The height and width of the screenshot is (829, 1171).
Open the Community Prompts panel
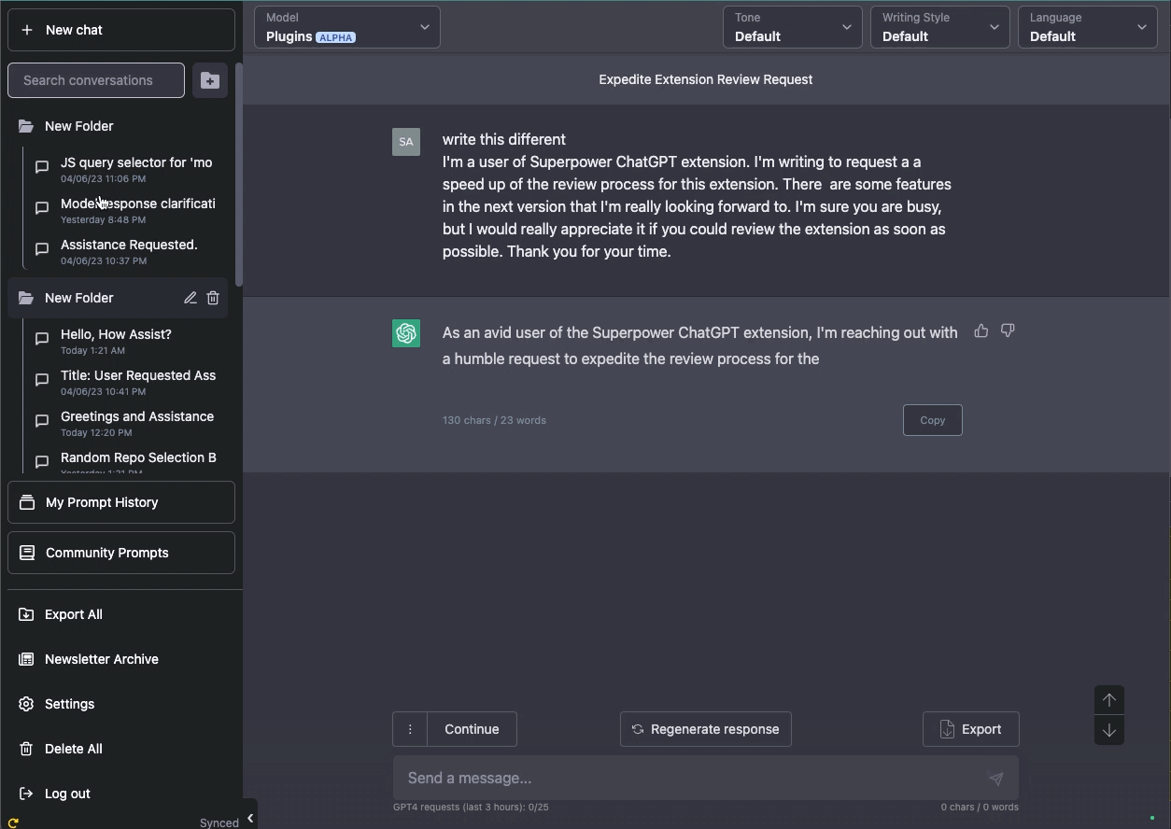click(x=121, y=553)
